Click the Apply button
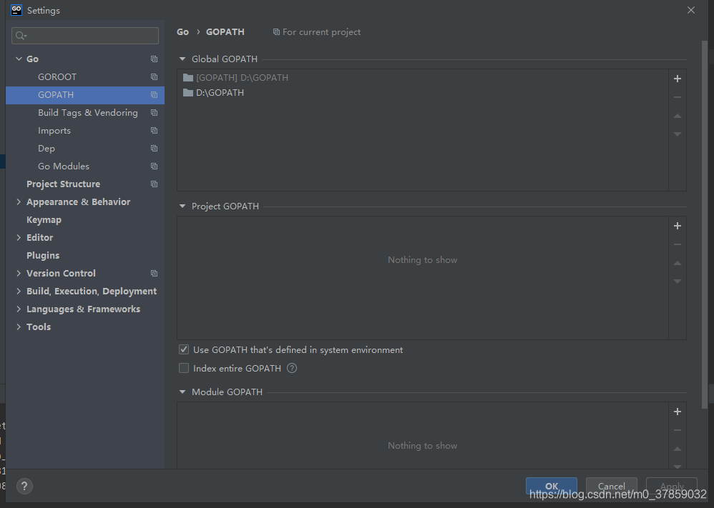This screenshot has height=508, width=714. point(672,486)
